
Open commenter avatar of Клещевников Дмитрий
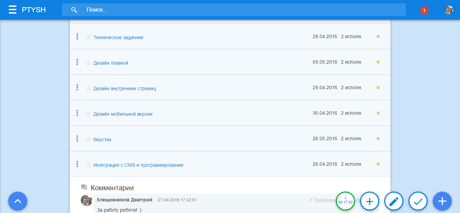click(x=86, y=200)
